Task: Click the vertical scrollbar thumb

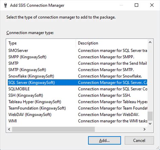Action: [150, 116]
